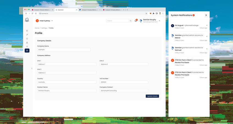
Task: Open the notification bell
Action: [136, 21]
